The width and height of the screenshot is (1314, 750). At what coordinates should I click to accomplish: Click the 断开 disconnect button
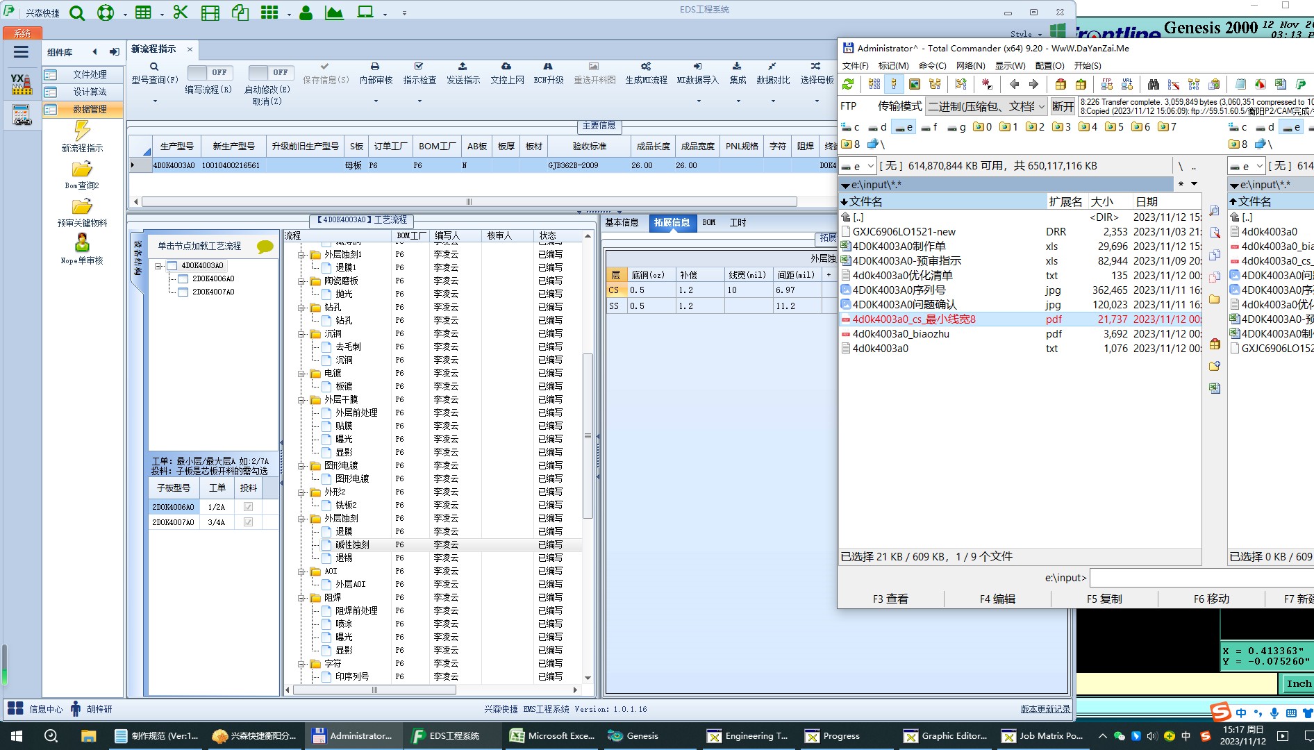[x=1063, y=106]
